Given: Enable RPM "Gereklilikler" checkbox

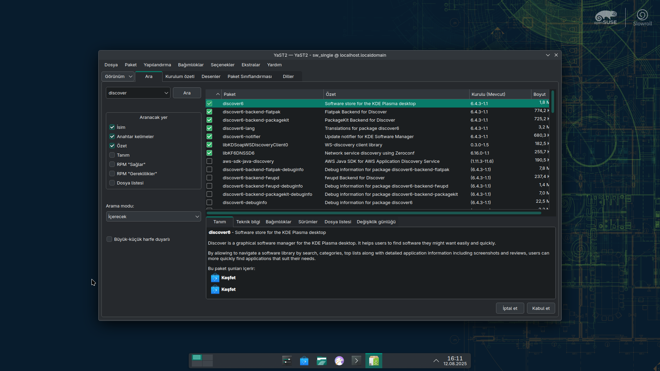Looking at the screenshot, I should (x=112, y=173).
